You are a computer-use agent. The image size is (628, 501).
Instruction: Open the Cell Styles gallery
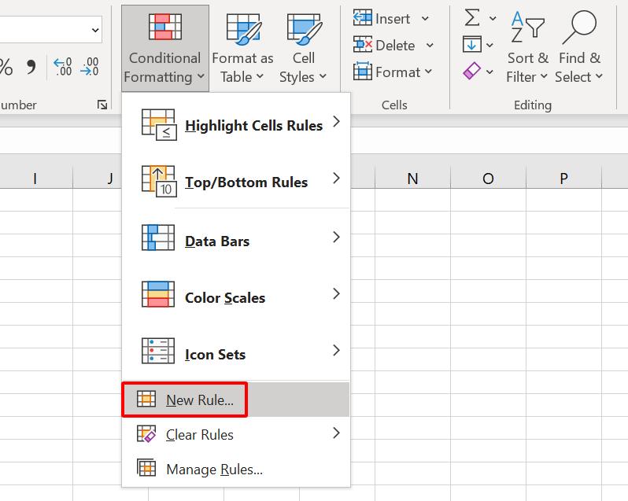coord(303,49)
